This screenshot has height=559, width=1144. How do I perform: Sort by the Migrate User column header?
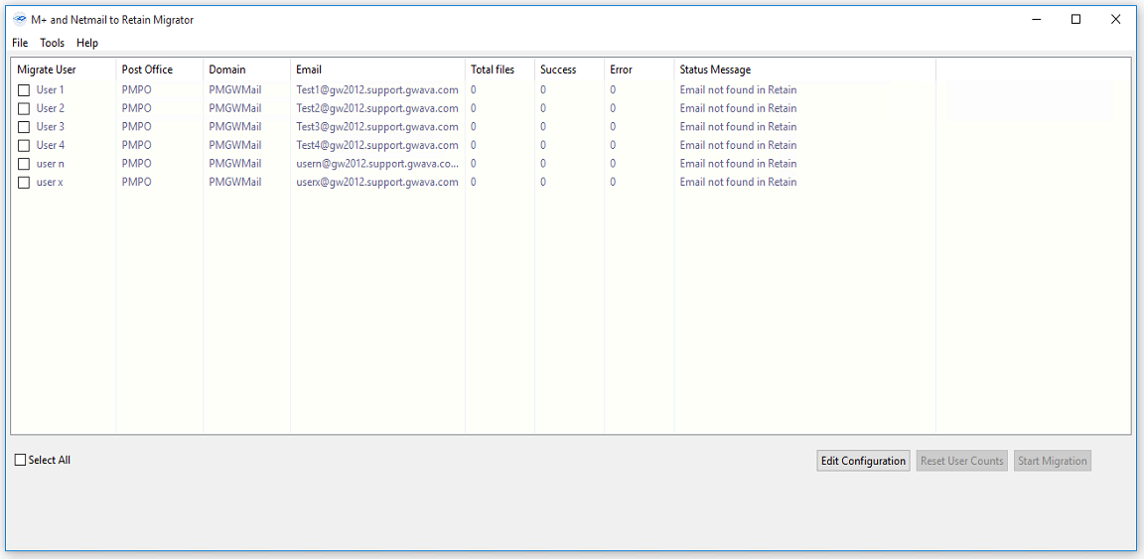coord(64,70)
